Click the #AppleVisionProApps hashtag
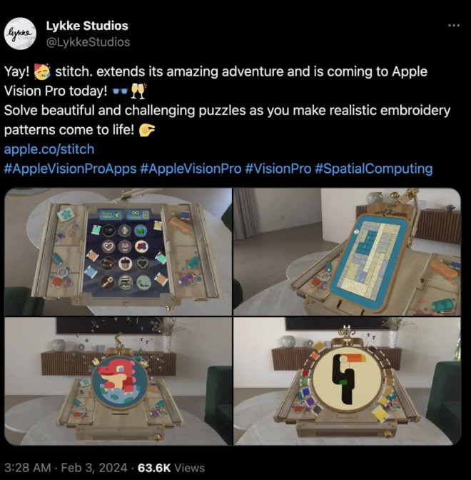The width and height of the screenshot is (471, 480). 70,169
